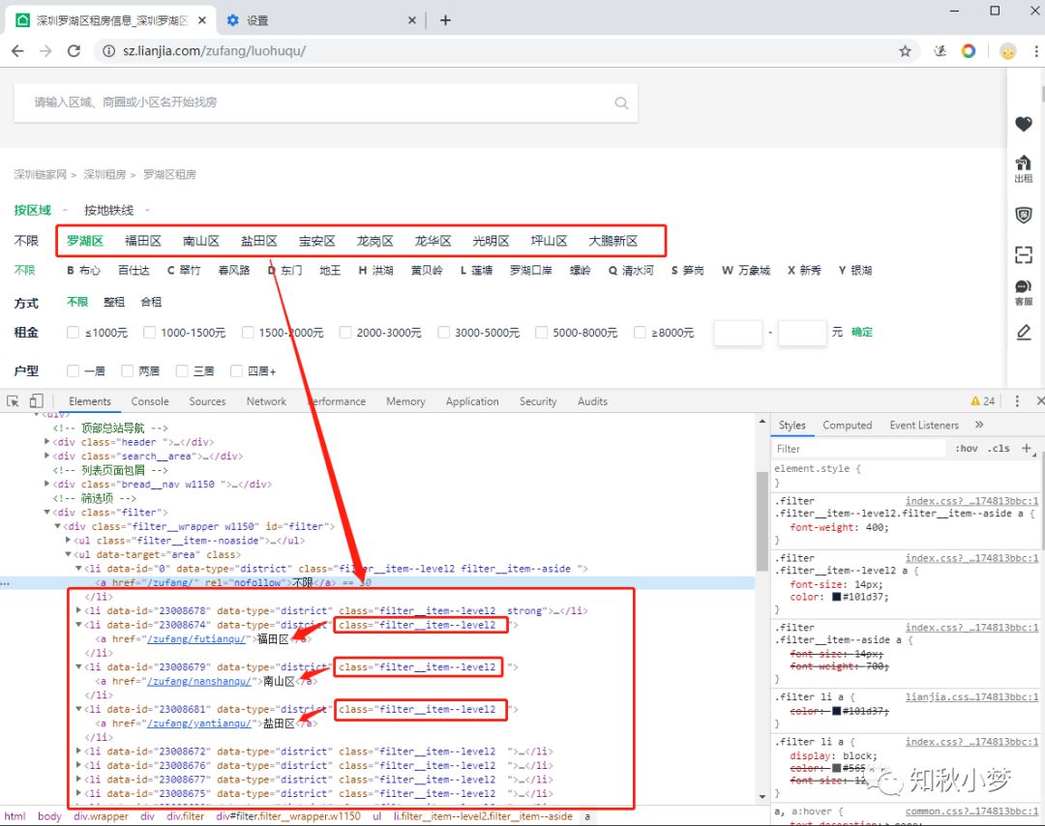This screenshot has height=826, width=1045.
Task: Toggle the :hov element state button
Action: pos(966,449)
